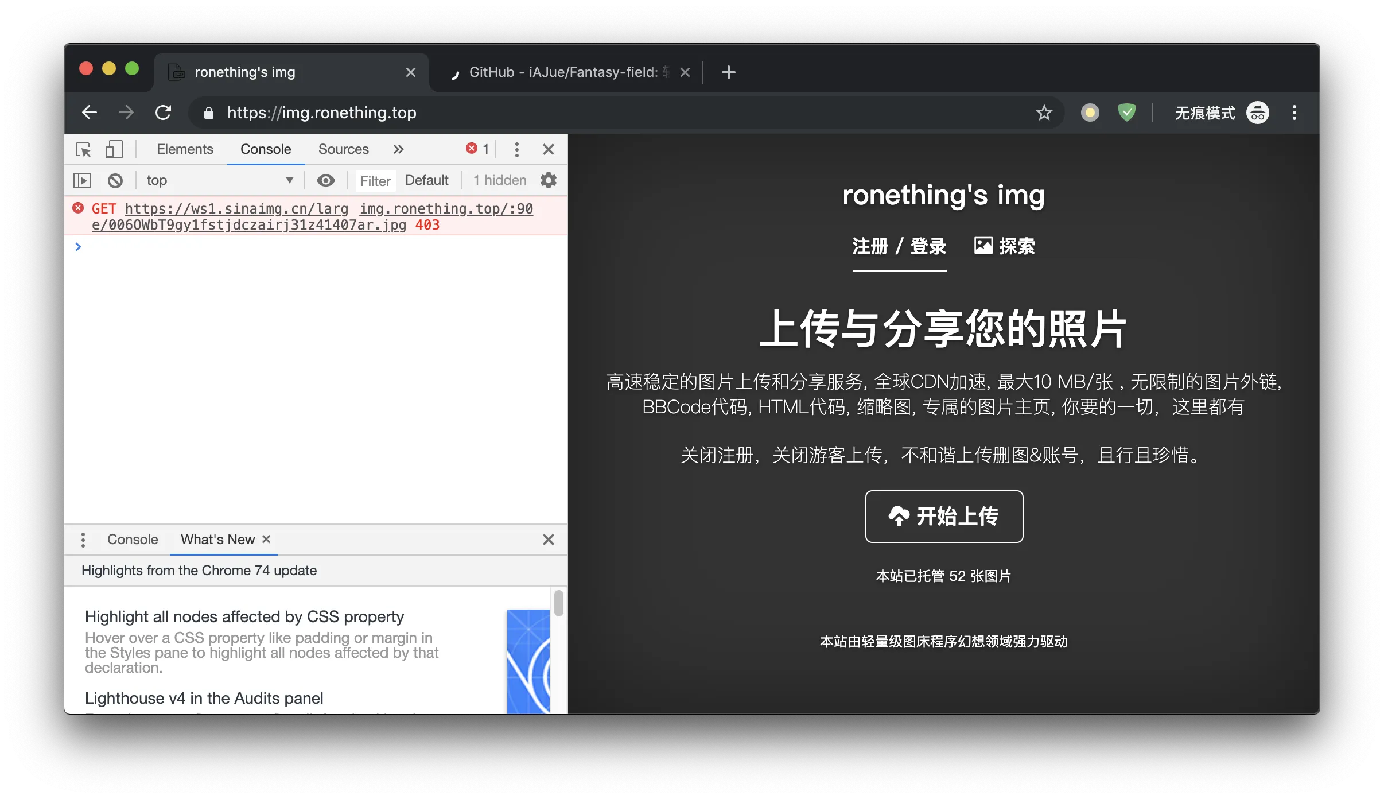Open the 探索 explore link

pos(1004,247)
